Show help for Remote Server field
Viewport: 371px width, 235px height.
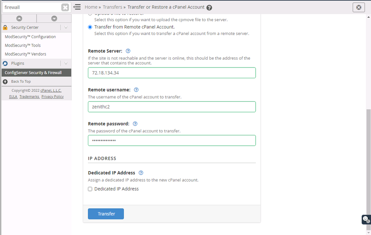(x=128, y=51)
